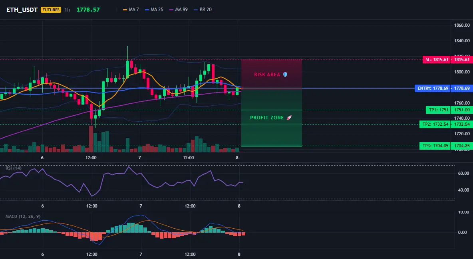Click the MACD (12, 26, 9) indicator title
This screenshot has height=259, width=473.
point(23,216)
